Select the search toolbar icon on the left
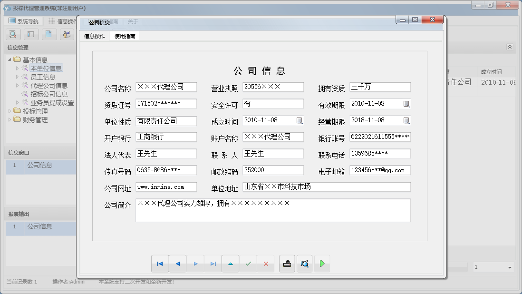The height and width of the screenshot is (294, 522). tap(13, 34)
